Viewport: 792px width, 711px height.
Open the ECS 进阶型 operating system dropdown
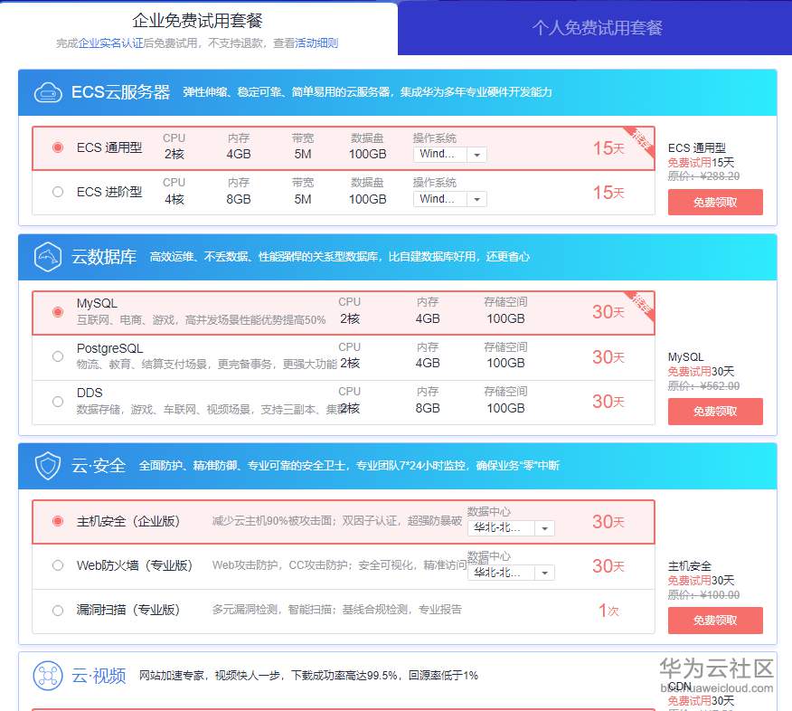[x=450, y=199]
